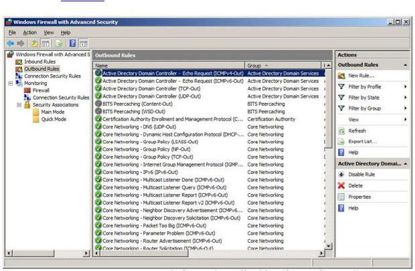Sort rules by the Group column header
Viewport: 415px width, 271px height.
(282, 66)
